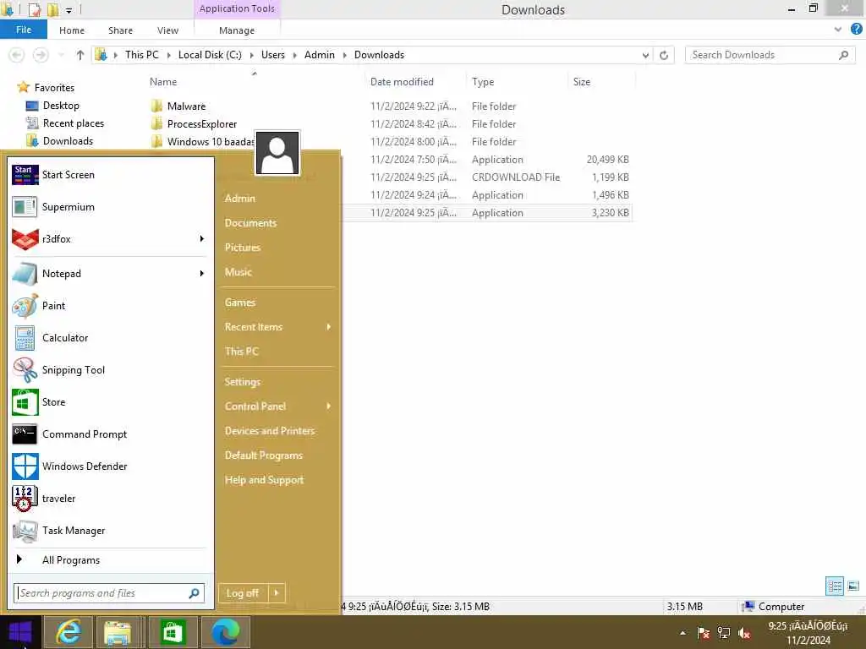The image size is (866, 649).
Task: Open the View ribbon tab
Action: [x=168, y=30]
